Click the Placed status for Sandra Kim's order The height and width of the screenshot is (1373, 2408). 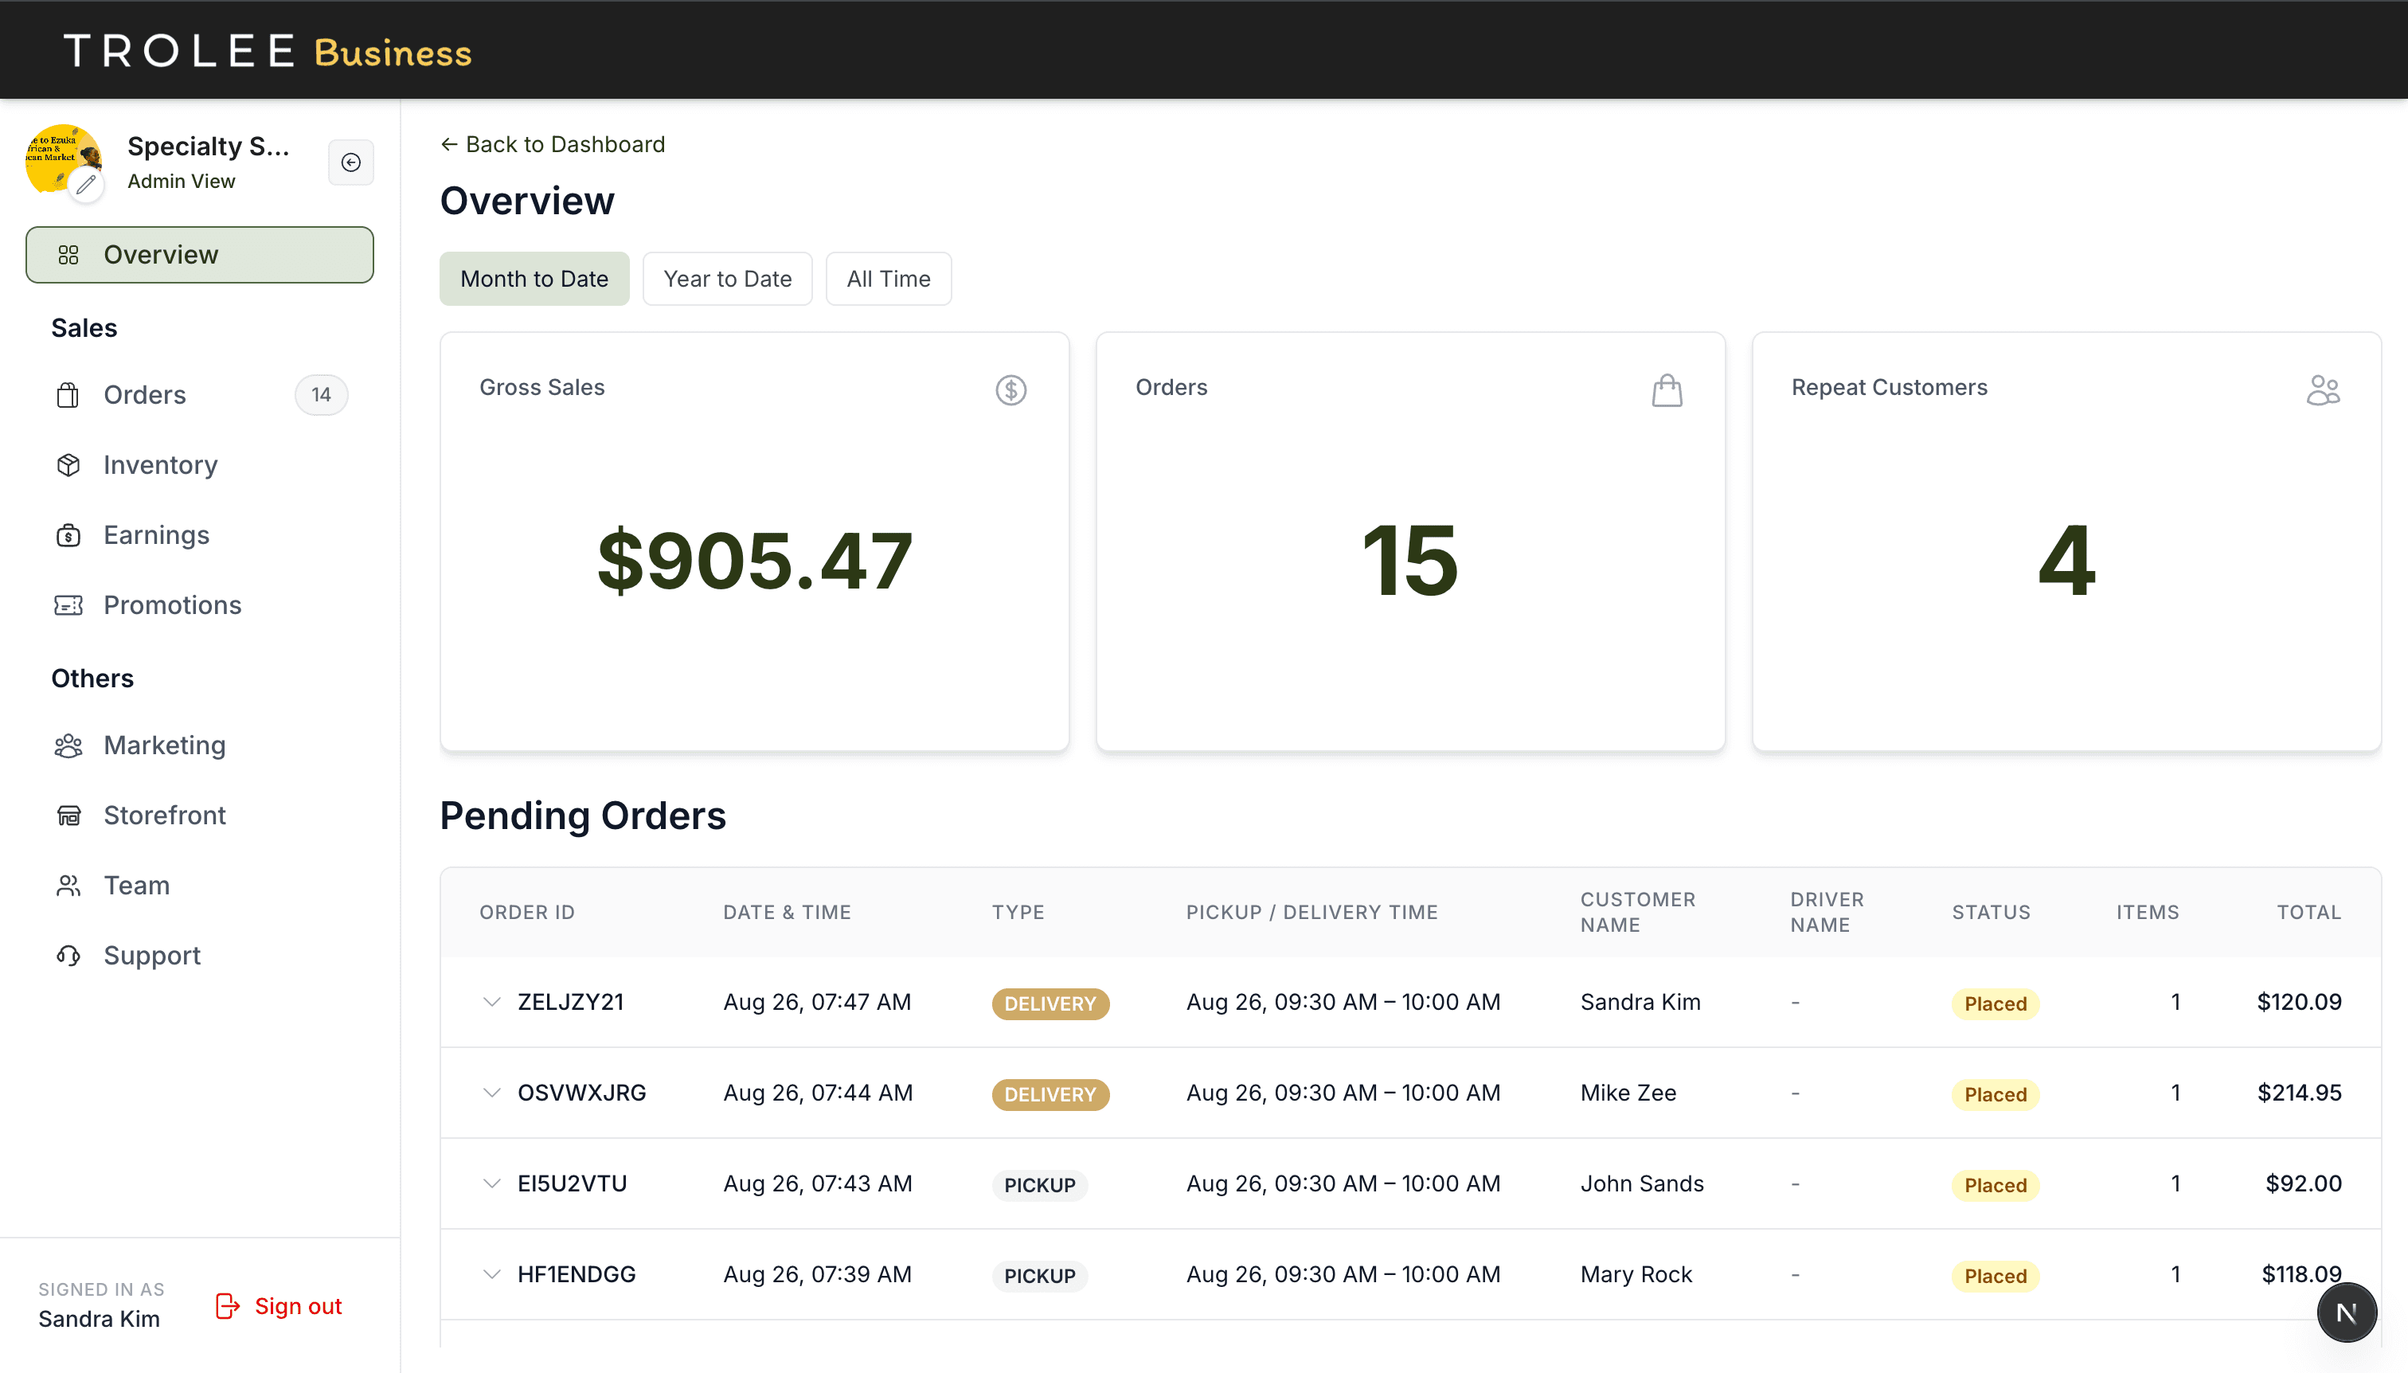pyautogui.click(x=1995, y=1003)
